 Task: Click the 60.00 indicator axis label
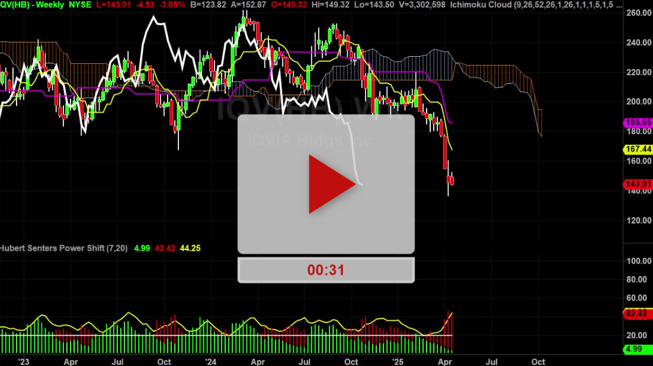click(637, 298)
